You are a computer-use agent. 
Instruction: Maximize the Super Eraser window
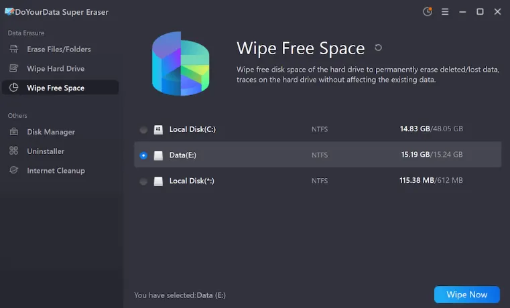480,11
